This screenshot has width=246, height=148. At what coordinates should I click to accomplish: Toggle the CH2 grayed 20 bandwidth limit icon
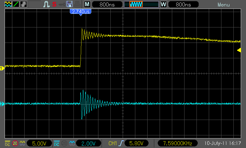click(64, 143)
